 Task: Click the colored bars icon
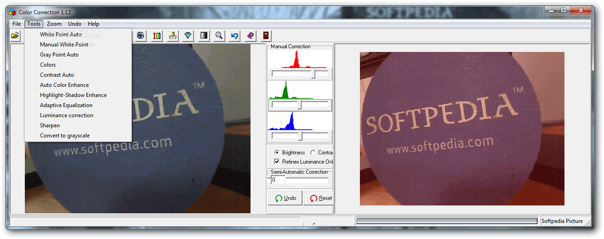[157, 35]
